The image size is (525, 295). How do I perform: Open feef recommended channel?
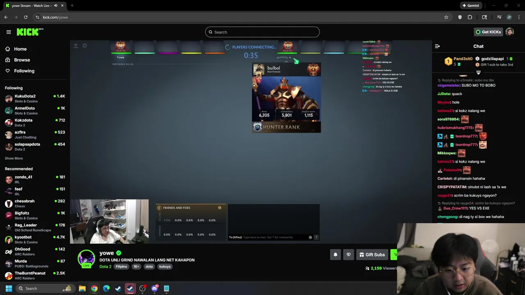(x=35, y=191)
